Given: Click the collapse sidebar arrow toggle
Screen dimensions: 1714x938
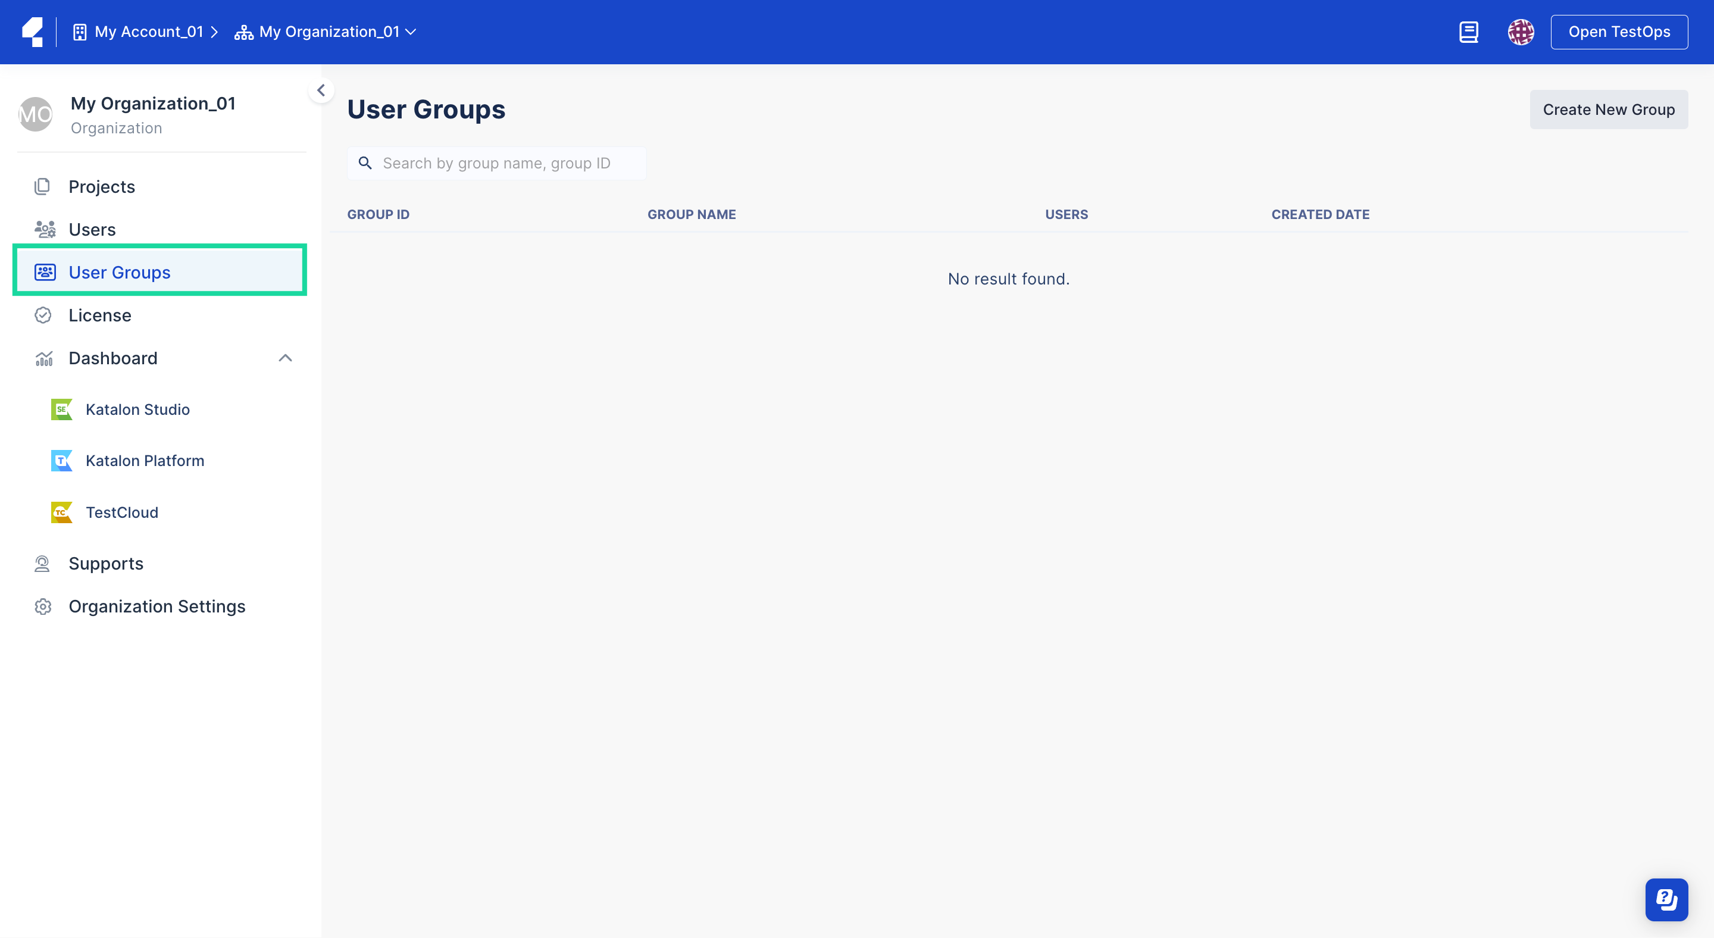Looking at the screenshot, I should pos(321,89).
